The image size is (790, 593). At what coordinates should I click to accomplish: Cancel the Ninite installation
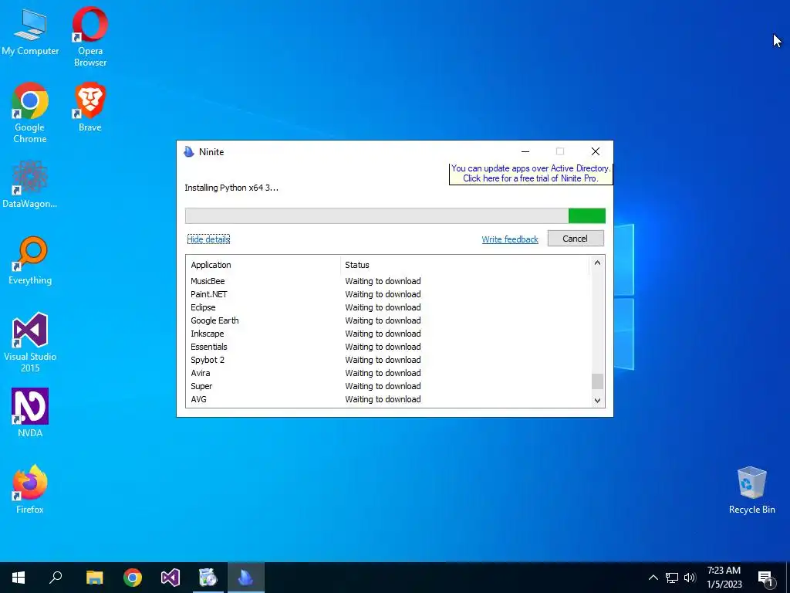coord(576,239)
